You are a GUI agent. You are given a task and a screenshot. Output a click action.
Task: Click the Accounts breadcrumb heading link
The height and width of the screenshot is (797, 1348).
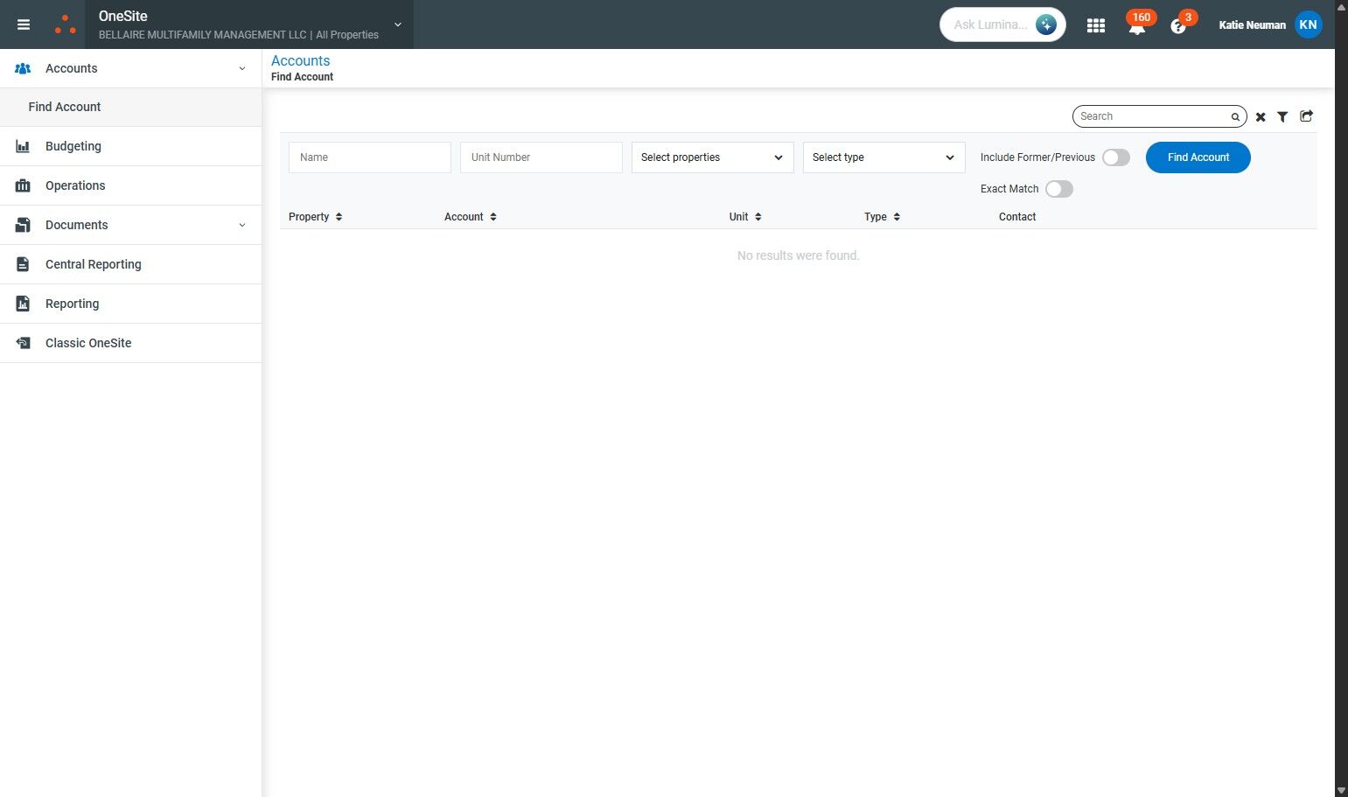click(x=300, y=60)
